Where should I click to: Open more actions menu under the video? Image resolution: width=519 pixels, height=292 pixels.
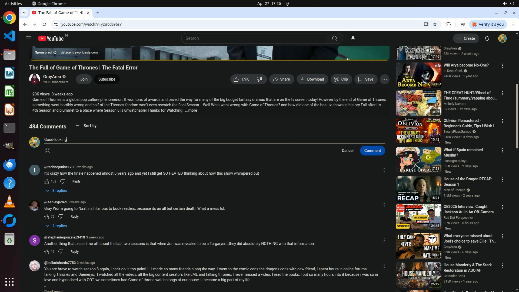(x=384, y=79)
